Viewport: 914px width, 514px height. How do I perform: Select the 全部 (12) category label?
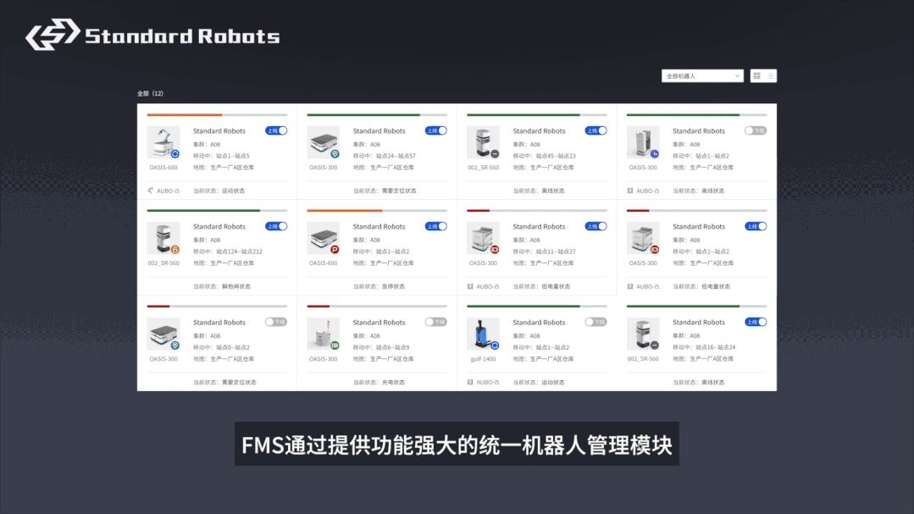pyautogui.click(x=150, y=93)
